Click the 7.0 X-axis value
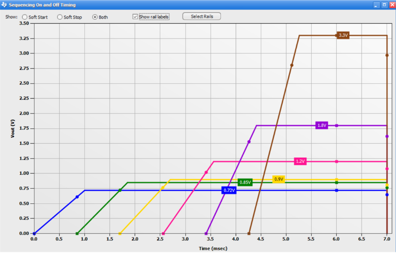Image resolution: width=396 pixels, height=253 pixels. click(x=387, y=239)
